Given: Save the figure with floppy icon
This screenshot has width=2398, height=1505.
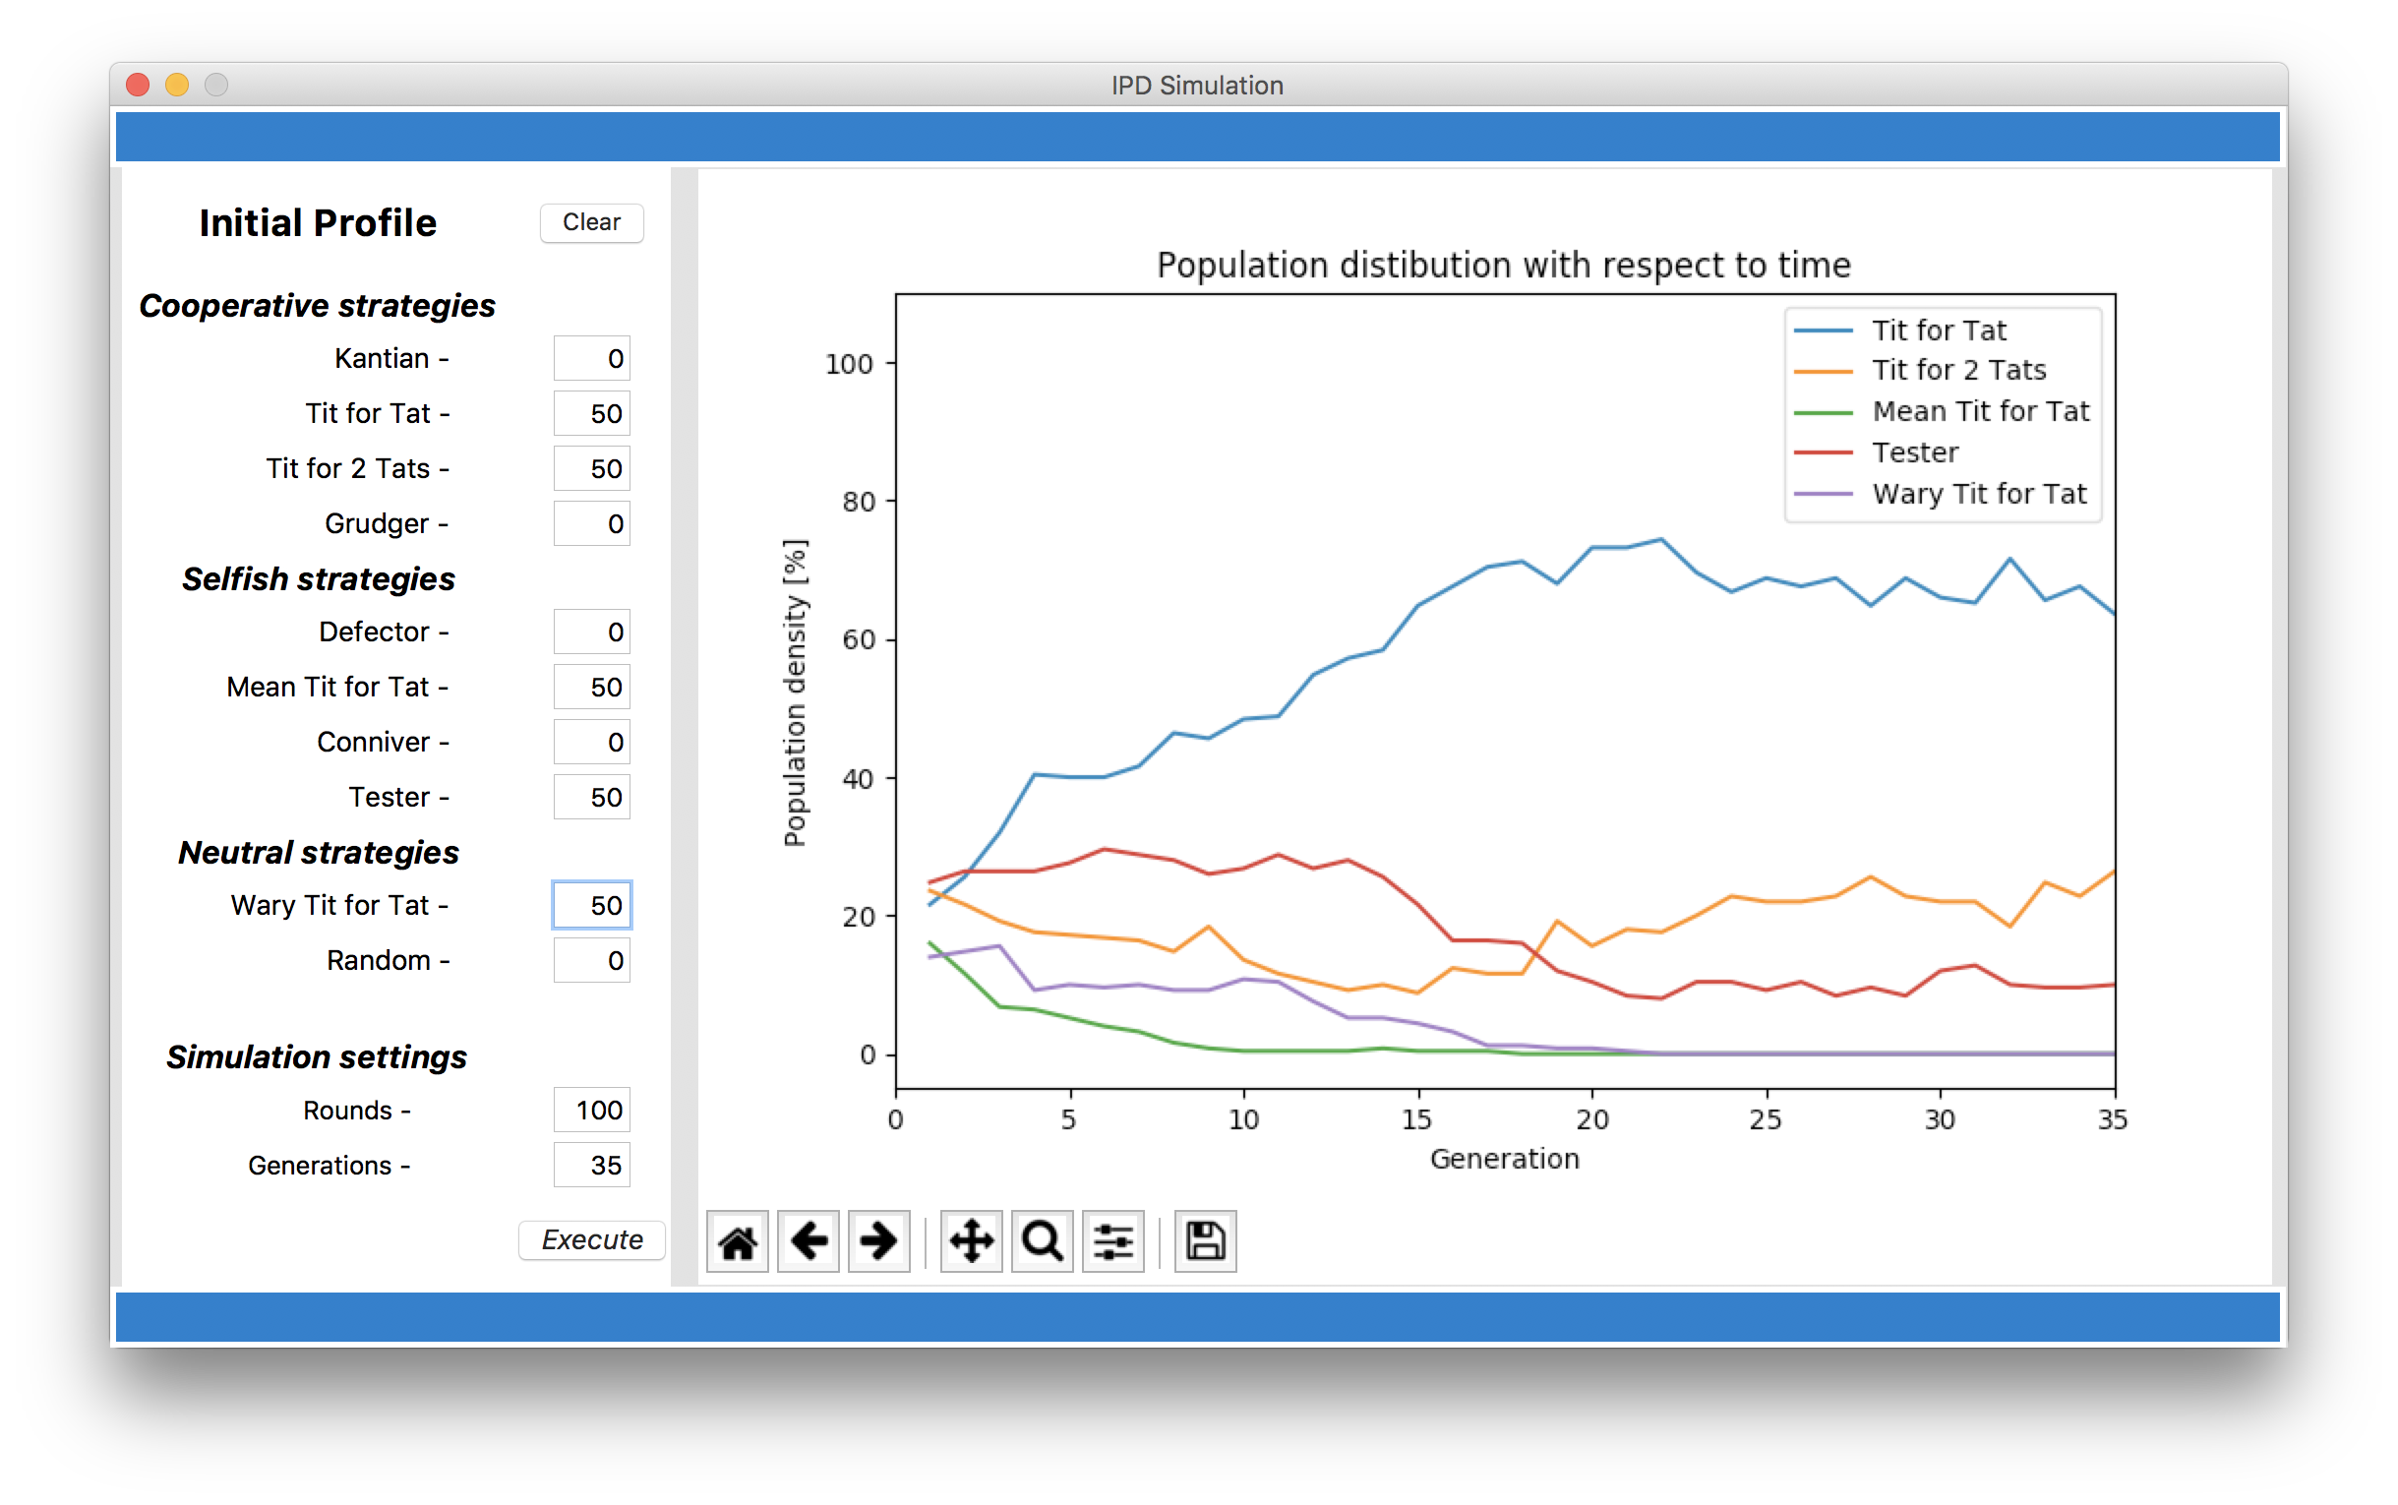Looking at the screenshot, I should (1205, 1241).
